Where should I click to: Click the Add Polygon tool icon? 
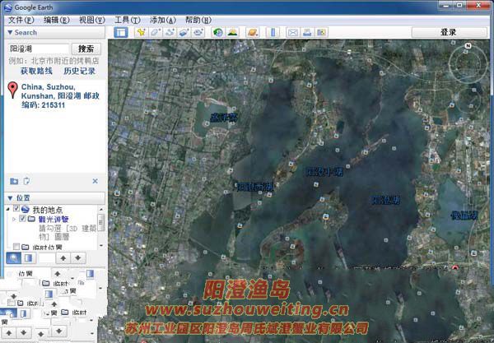(x=156, y=32)
